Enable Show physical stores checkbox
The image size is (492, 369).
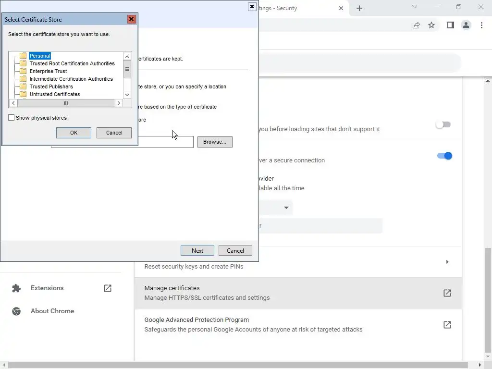(x=12, y=118)
